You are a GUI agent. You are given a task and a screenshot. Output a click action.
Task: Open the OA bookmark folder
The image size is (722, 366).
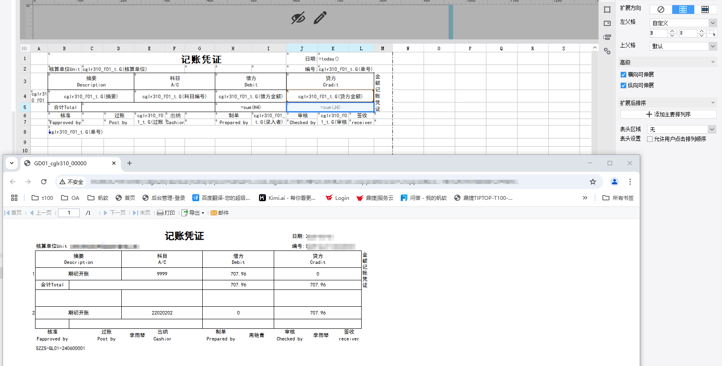70,198
